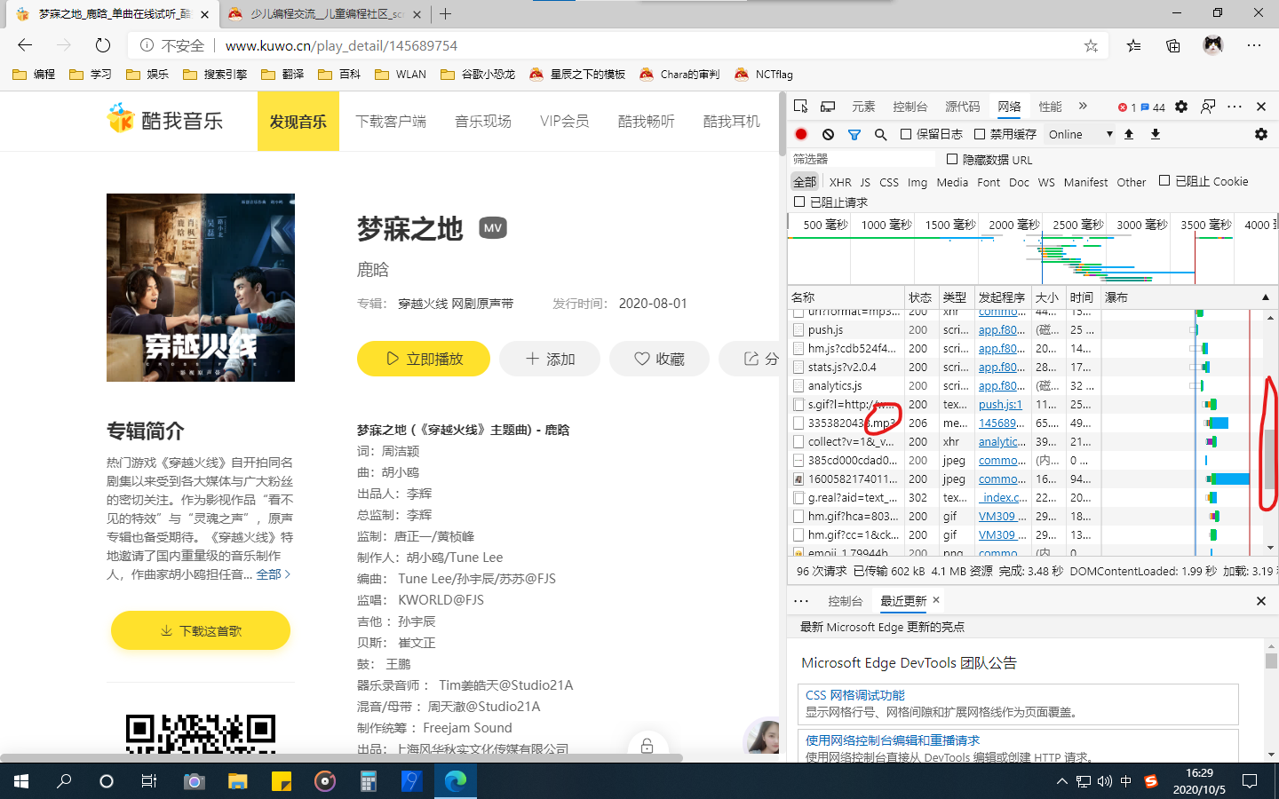Check 隐藏数据 URL option

[952, 159]
